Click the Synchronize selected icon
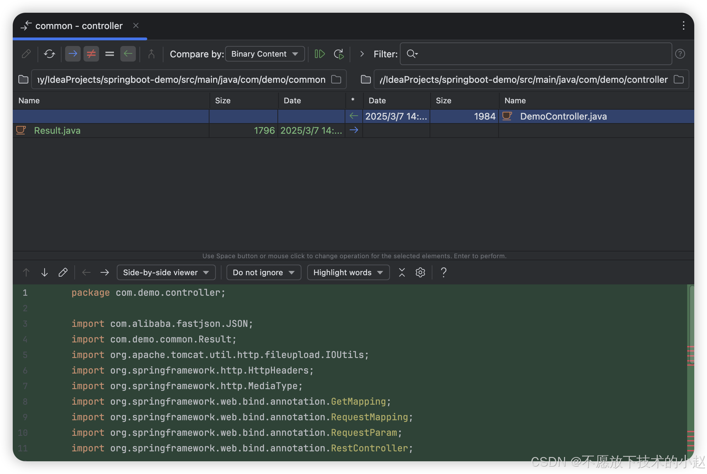This screenshot has height=474, width=707. [x=320, y=54]
